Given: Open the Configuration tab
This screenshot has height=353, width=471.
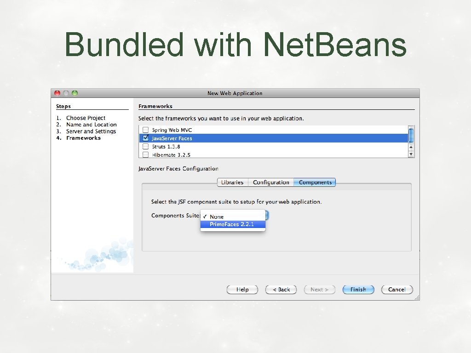Looking at the screenshot, I should [x=271, y=182].
